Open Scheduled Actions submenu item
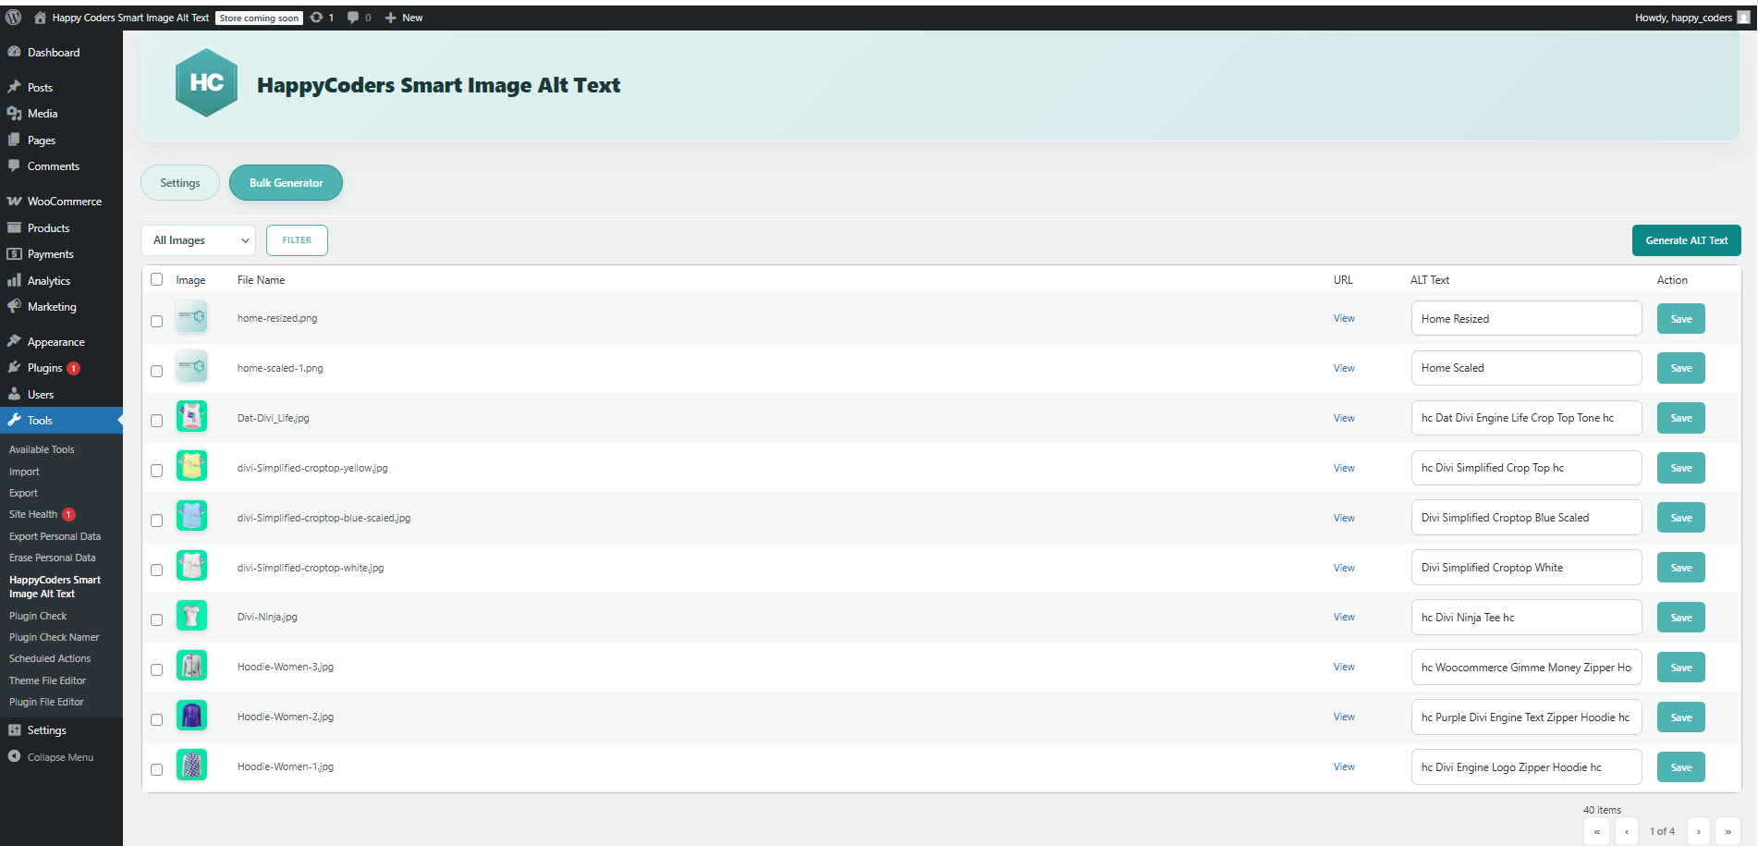Image resolution: width=1758 pixels, height=846 pixels. point(50,658)
